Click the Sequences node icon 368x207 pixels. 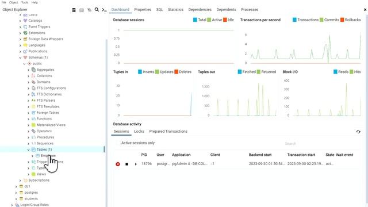tap(33, 143)
